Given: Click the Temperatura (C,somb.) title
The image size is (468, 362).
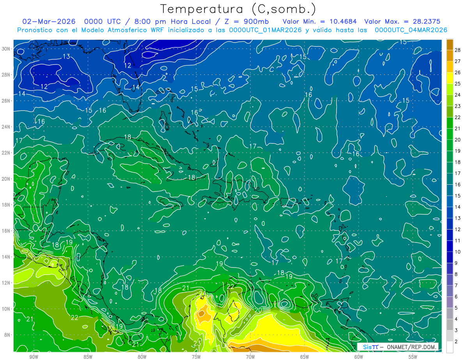Looking at the screenshot, I should [238, 9].
